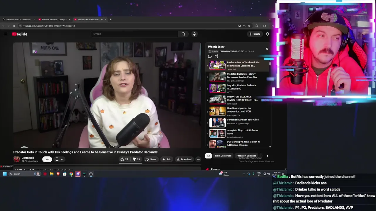Open the Windows Start menu
Screen dimensions: 376x211
pyautogui.click(x=5, y=174)
